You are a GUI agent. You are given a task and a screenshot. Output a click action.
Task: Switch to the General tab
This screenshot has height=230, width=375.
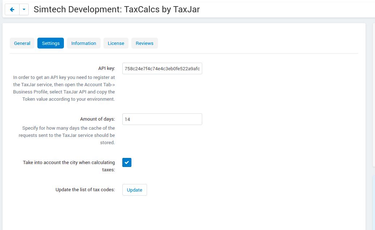(22, 43)
